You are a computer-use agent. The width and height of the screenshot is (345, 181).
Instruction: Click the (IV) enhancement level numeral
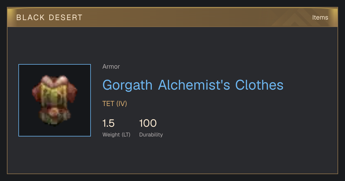tap(122, 104)
